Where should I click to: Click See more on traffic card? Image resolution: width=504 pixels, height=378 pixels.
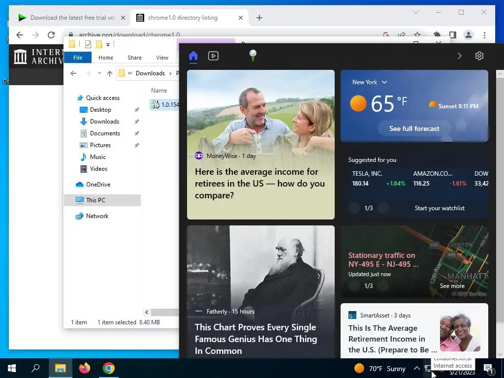[452, 286]
